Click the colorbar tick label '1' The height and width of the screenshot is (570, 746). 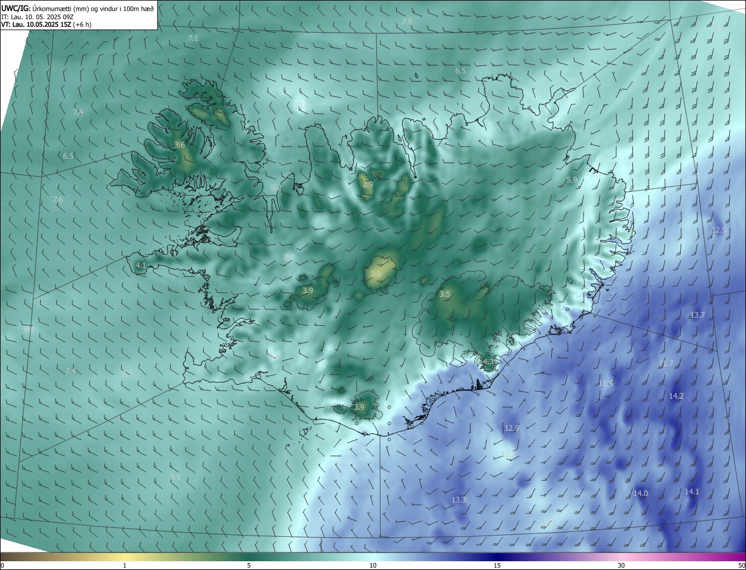(125, 565)
